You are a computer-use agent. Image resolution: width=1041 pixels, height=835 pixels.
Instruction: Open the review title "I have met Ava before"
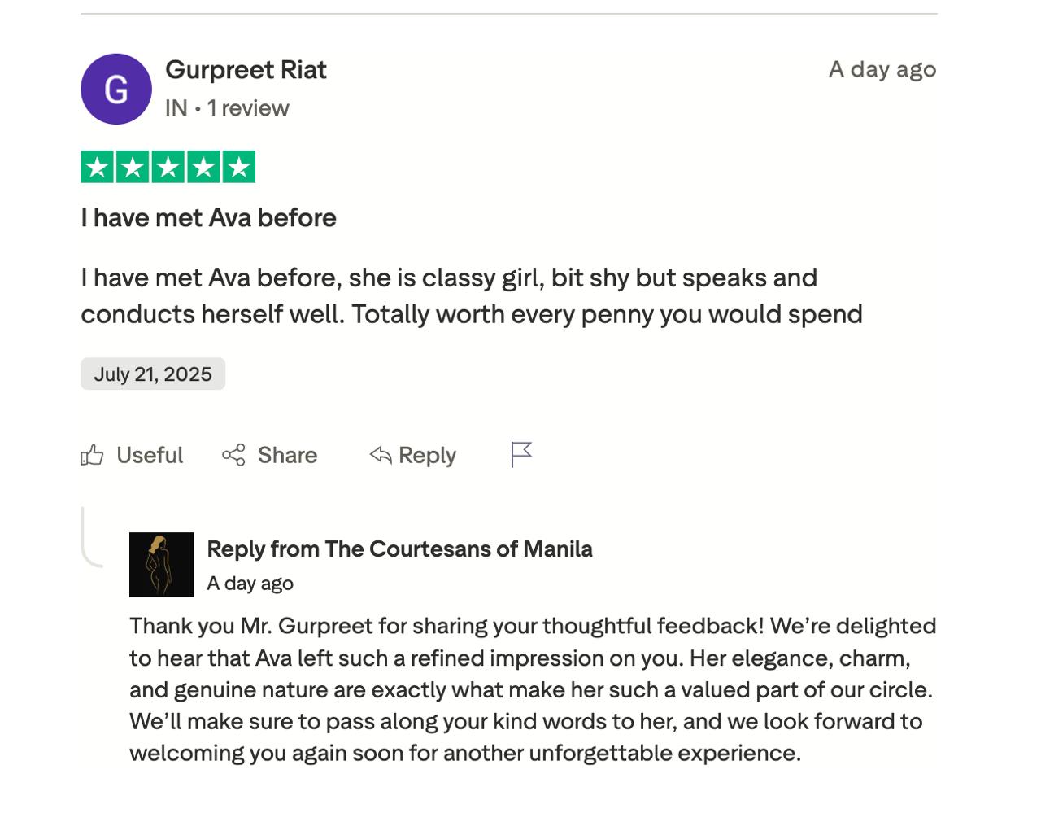(208, 218)
